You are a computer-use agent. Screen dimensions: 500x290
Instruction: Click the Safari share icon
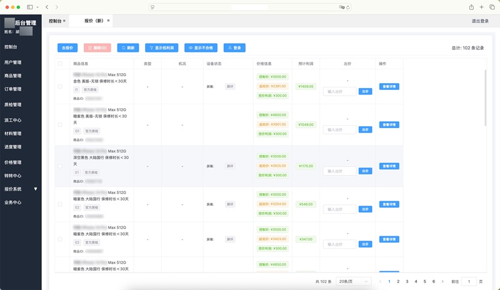[471, 7]
